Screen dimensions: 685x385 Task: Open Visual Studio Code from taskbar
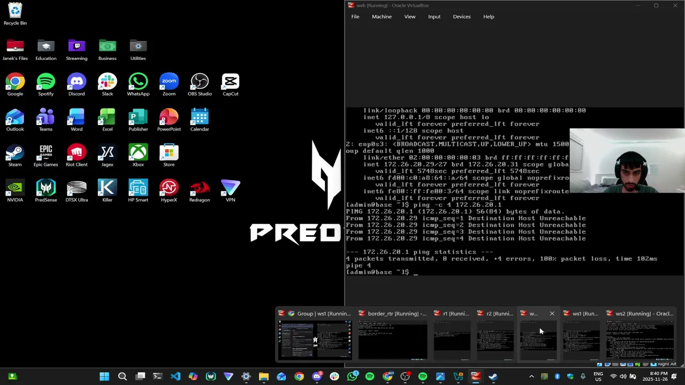[x=176, y=376]
